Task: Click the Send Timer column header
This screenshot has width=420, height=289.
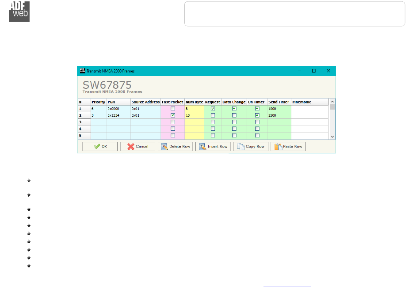Action: click(x=279, y=102)
